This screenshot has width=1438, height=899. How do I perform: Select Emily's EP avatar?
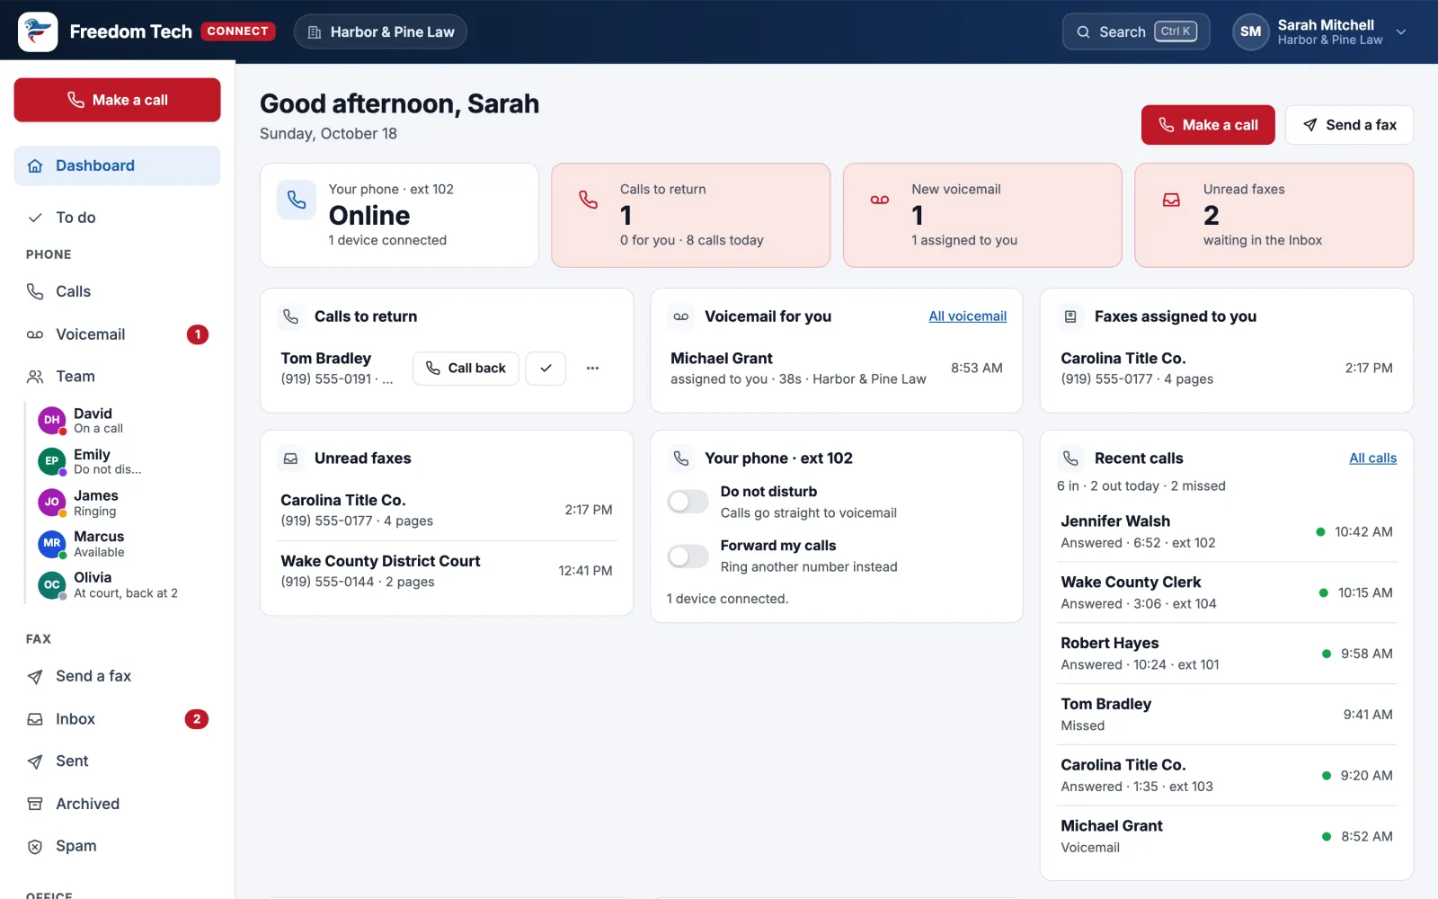pyautogui.click(x=52, y=461)
